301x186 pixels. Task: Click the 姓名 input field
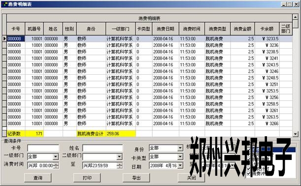coord(102,148)
